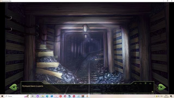Viewport: 174px width, 98px height.
Task: Click the green leaf forward arrow
Action: [x=161, y=87]
